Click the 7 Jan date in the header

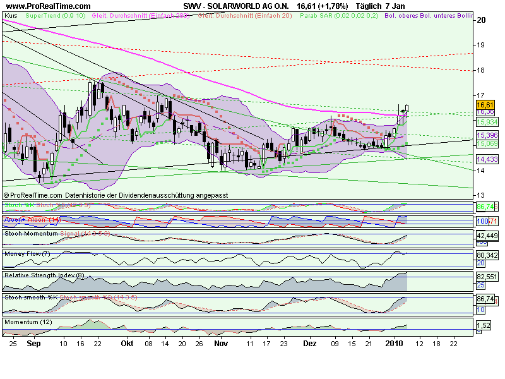pyautogui.click(x=395, y=6)
